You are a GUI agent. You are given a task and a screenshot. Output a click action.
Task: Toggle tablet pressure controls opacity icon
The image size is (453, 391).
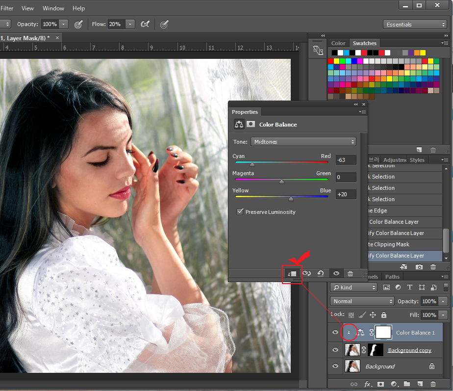tap(78, 25)
